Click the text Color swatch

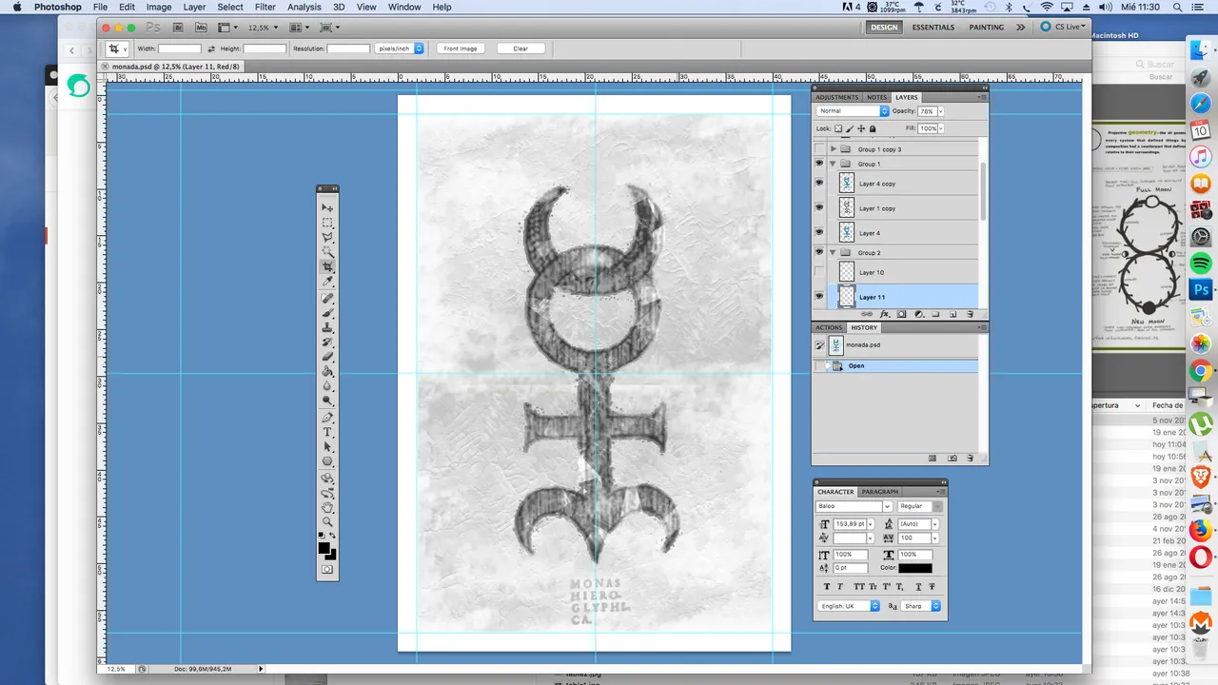coord(915,568)
